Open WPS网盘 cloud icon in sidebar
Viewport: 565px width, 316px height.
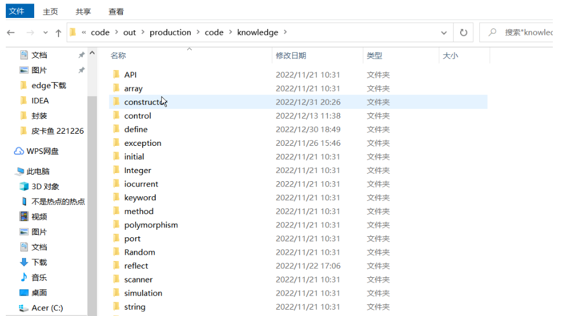(19, 151)
